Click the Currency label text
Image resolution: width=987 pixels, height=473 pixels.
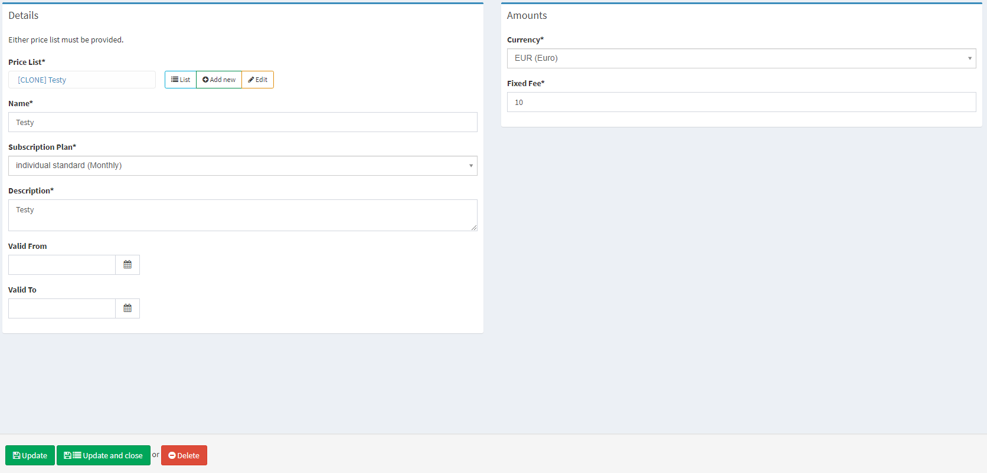525,40
